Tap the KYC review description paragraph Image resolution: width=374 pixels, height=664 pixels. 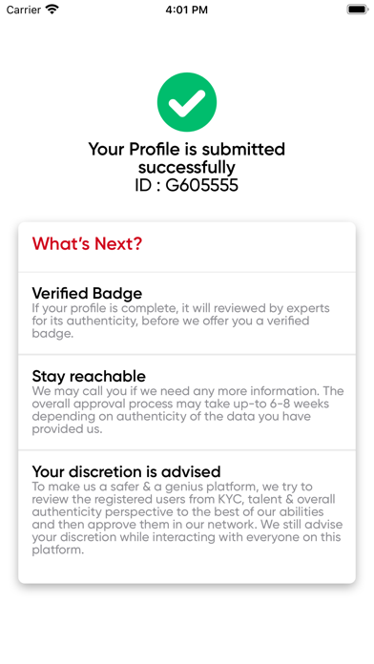click(x=188, y=518)
